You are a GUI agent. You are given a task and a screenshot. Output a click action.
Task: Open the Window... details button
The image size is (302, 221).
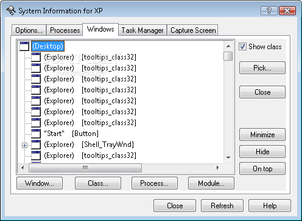[40, 183]
